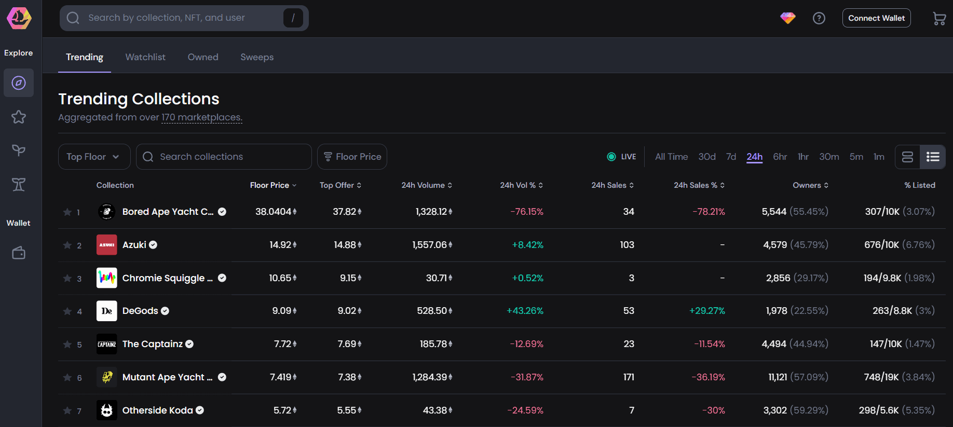Open the help question mark icon
The height and width of the screenshot is (427, 953).
click(819, 18)
